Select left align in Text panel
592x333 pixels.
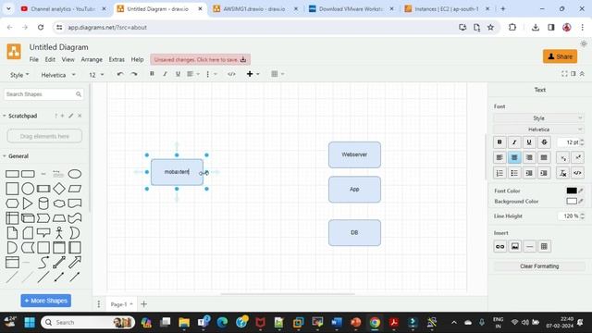coord(499,157)
